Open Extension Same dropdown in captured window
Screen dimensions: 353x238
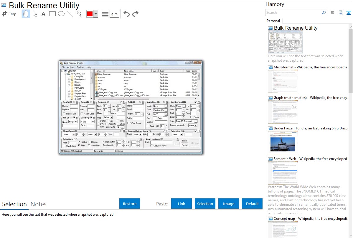pyautogui.click(x=177, y=135)
